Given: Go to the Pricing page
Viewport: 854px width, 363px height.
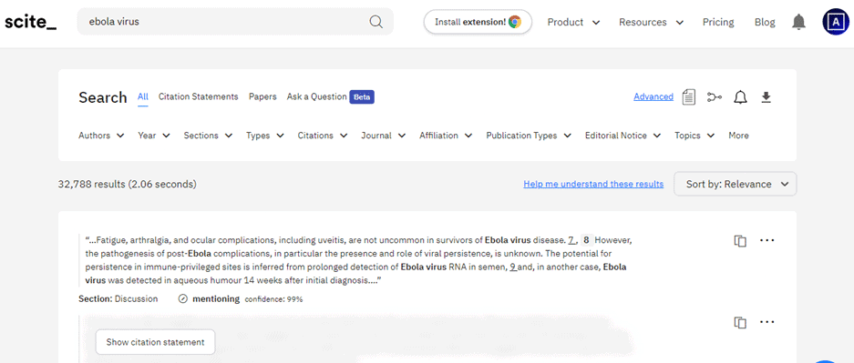Looking at the screenshot, I should [x=718, y=22].
